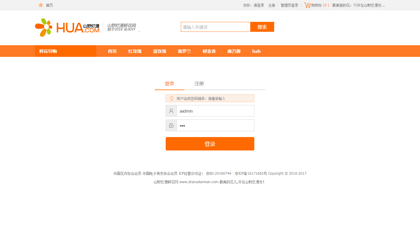Viewport: 420px width, 226px height.
Task: Click the HUA.COM flower logo
Action: (67, 27)
